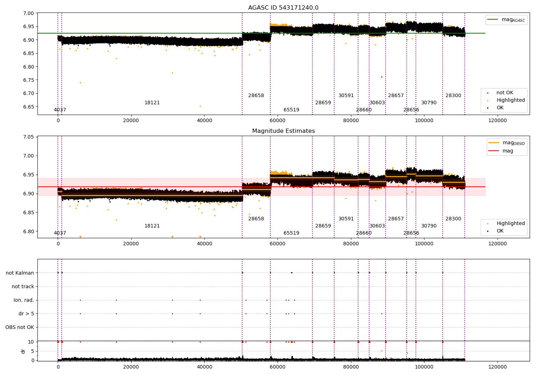The height and width of the screenshot is (375, 535).
Task: Click OBSID label 4037 in top plot
Action: pyautogui.click(x=60, y=110)
